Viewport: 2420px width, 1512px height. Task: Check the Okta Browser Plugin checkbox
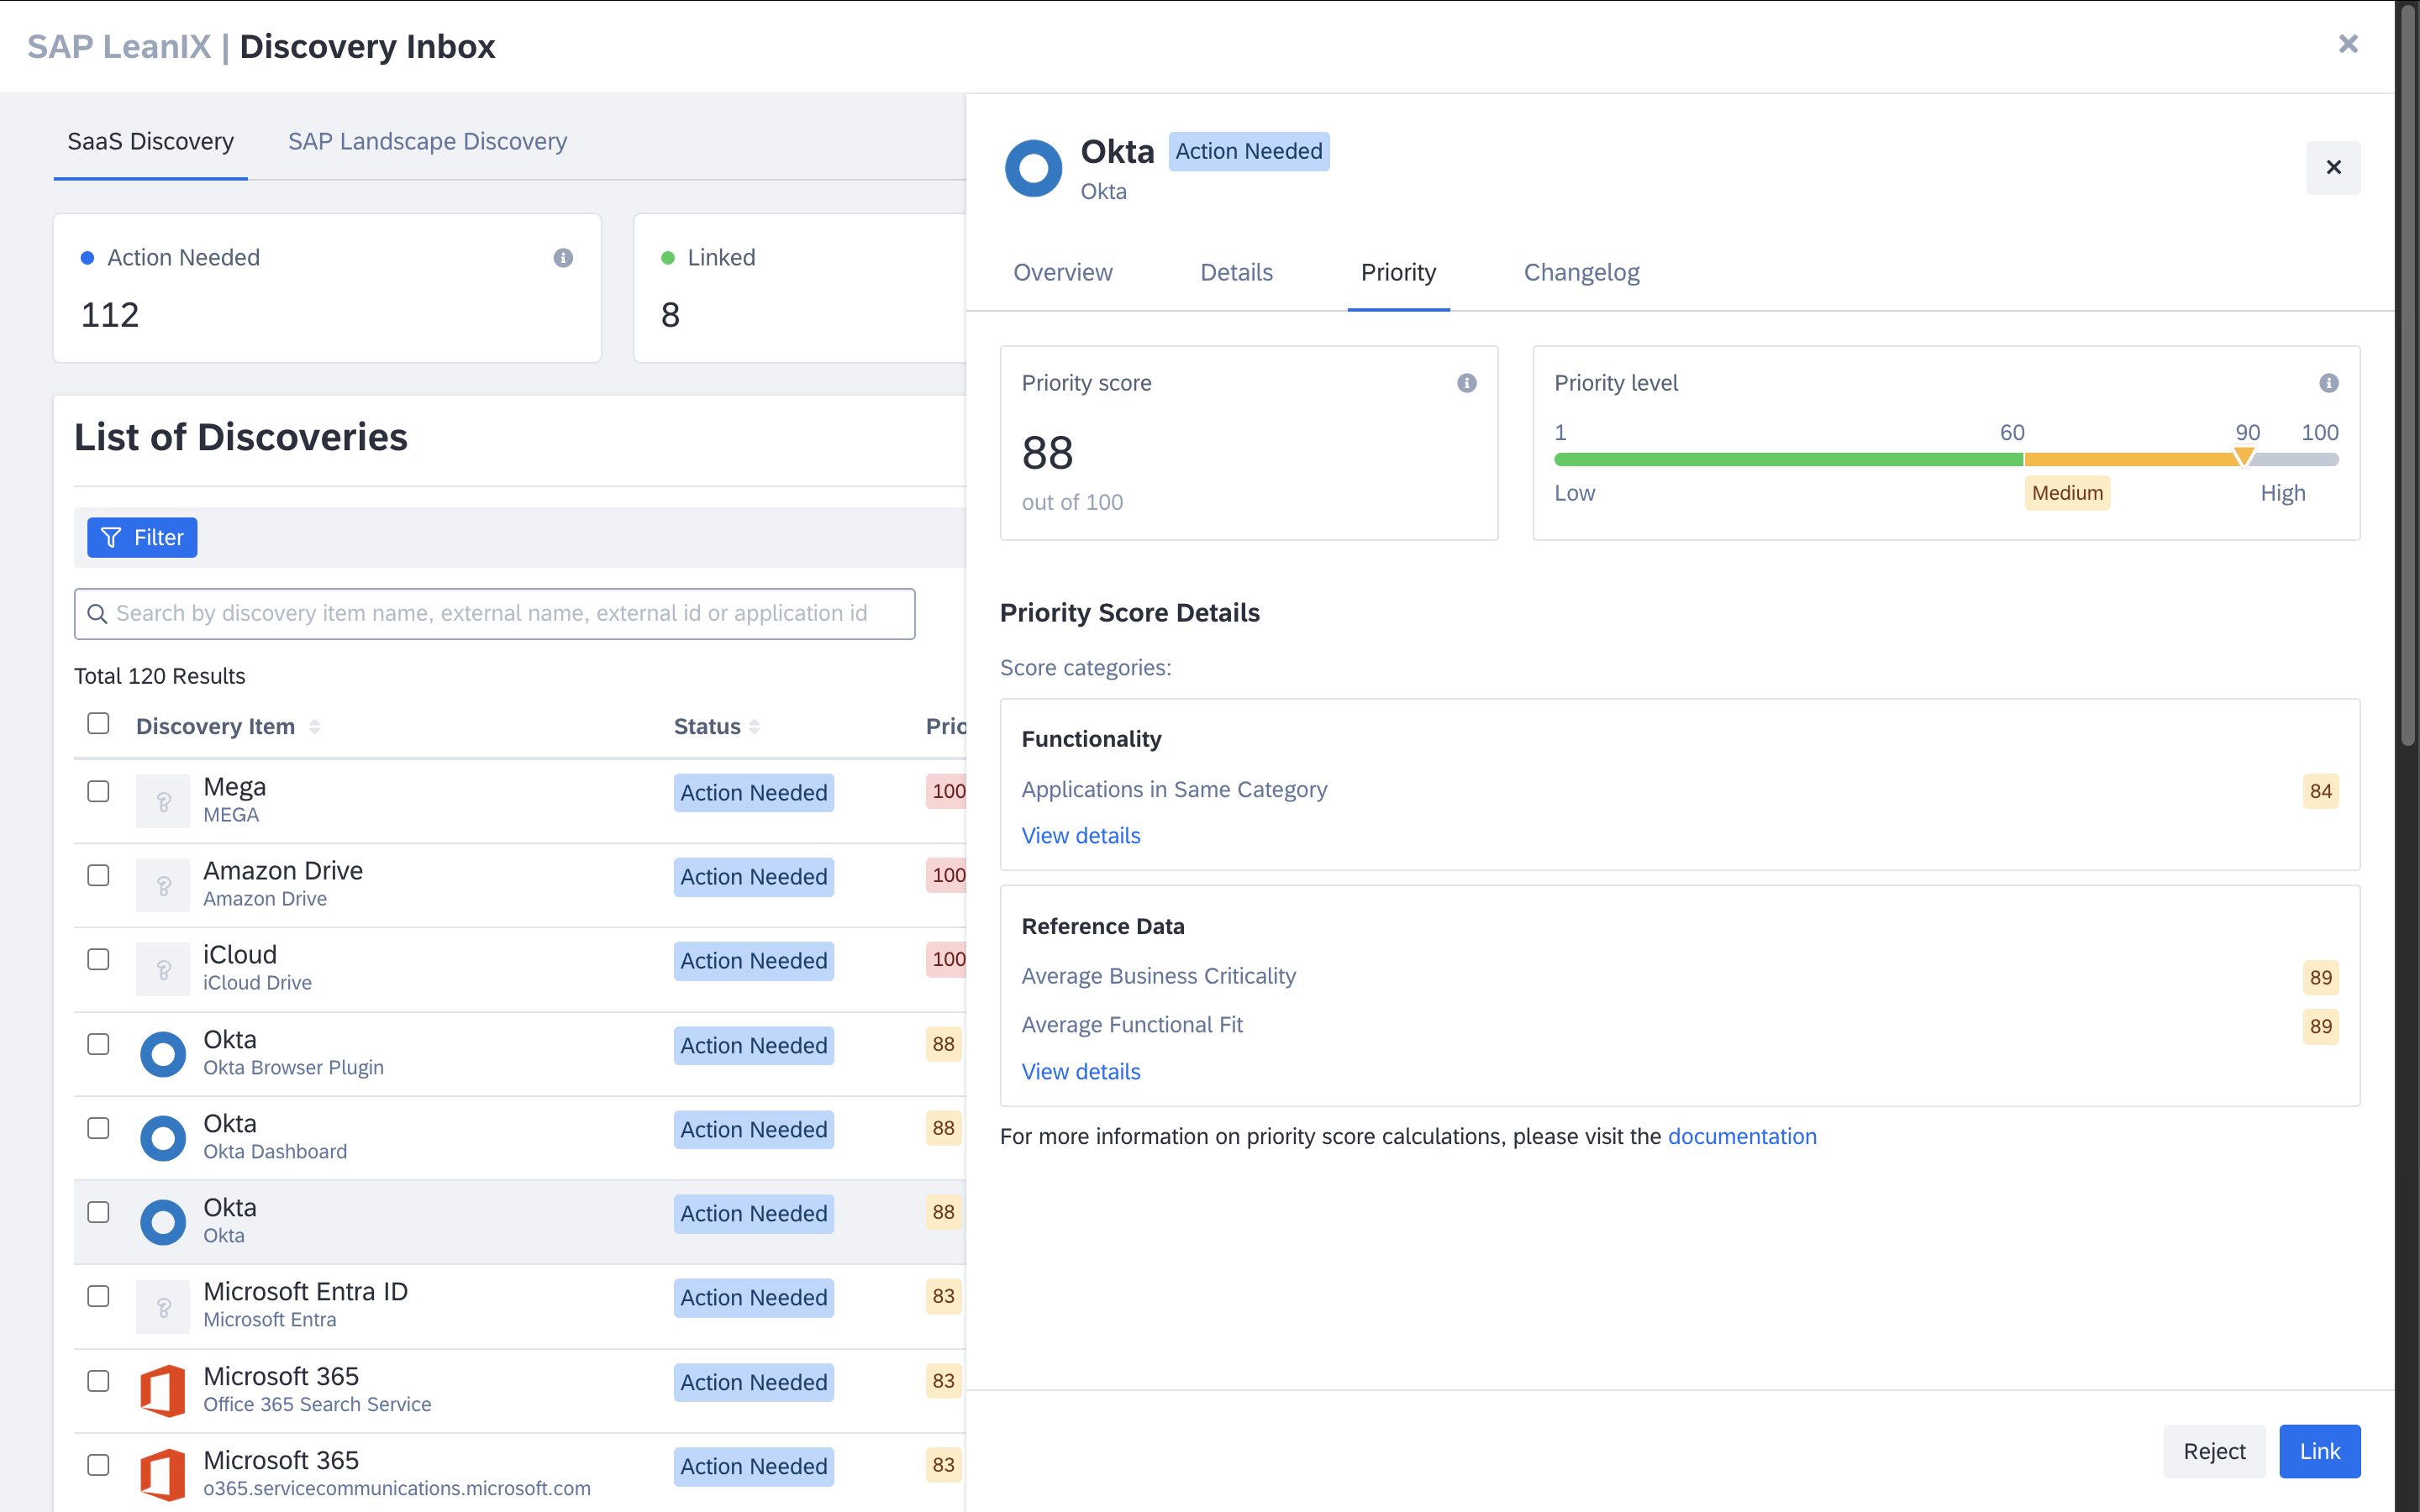tap(98, 1044)
